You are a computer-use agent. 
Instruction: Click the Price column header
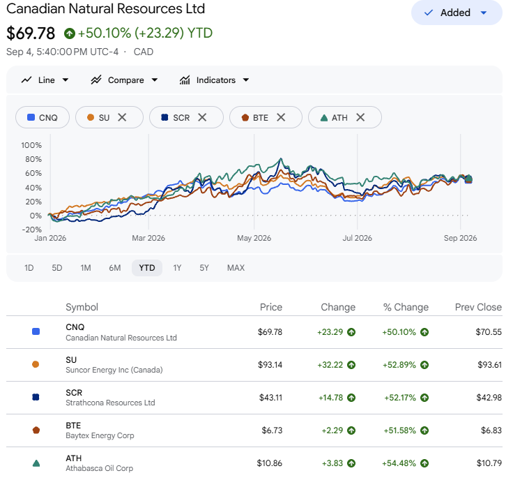point(271,307)
